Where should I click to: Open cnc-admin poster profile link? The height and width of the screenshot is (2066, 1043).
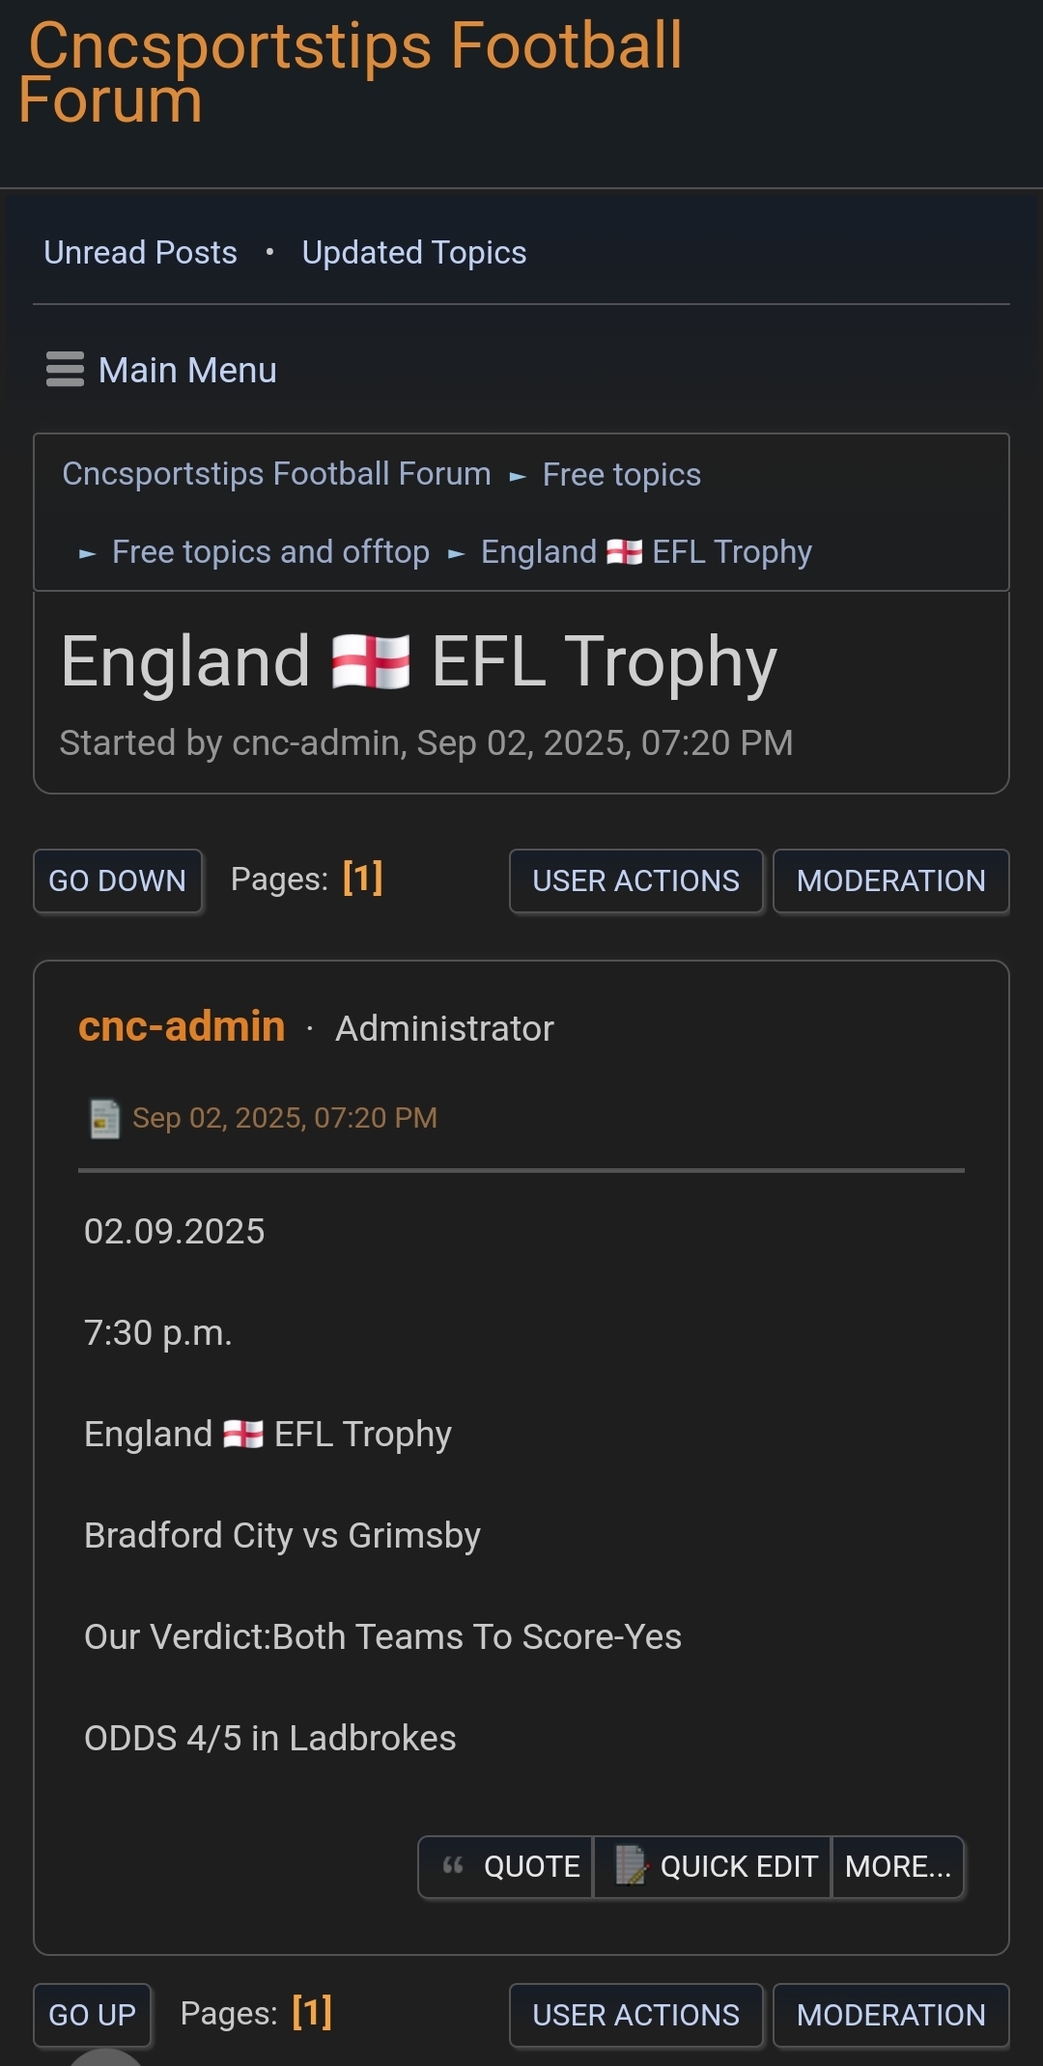182,1026
